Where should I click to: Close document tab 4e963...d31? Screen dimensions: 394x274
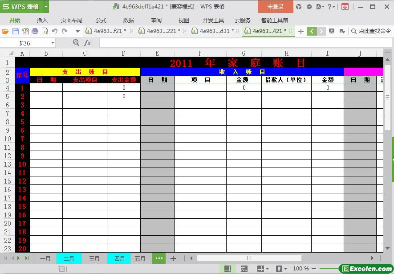pyautogui.click(x=237, y=31)
